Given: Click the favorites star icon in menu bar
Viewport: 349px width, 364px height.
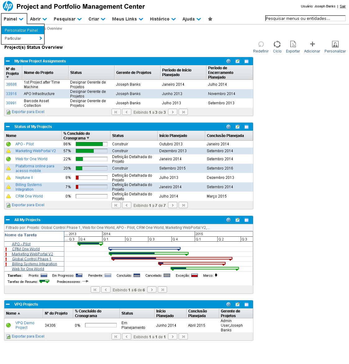Looking at the screenshot, I should [210, 19].
